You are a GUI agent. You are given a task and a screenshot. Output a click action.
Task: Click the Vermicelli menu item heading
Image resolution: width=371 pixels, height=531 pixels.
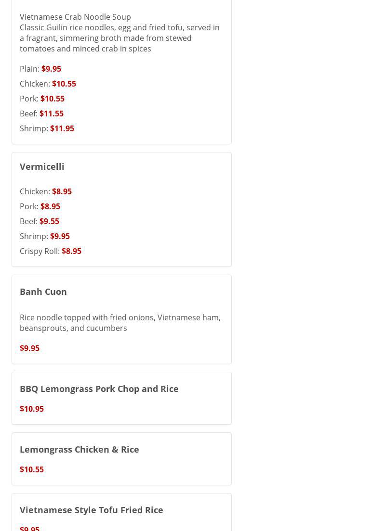click(x=42, y=166)
